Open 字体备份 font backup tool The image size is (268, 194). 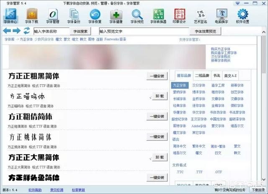click(x=74, y=16)
